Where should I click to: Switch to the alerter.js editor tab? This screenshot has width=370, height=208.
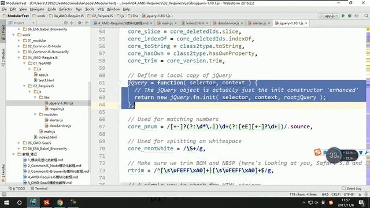(259, 23)
